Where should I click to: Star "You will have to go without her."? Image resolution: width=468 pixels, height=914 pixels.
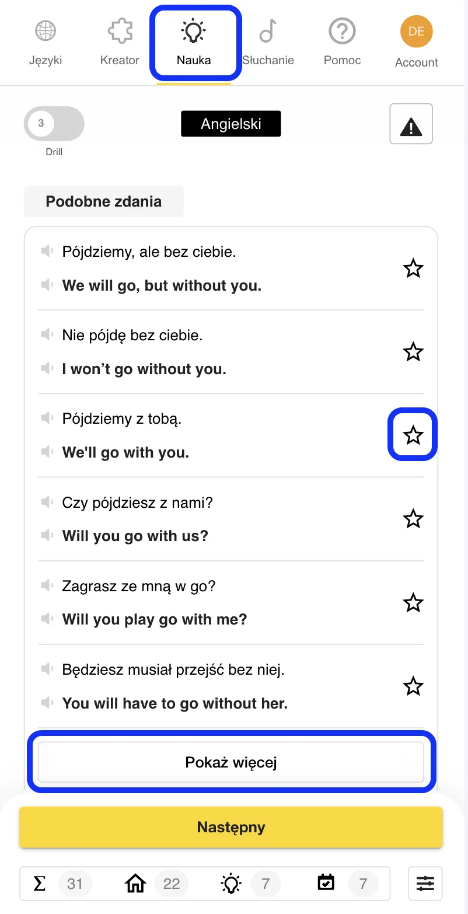[413, 686]
